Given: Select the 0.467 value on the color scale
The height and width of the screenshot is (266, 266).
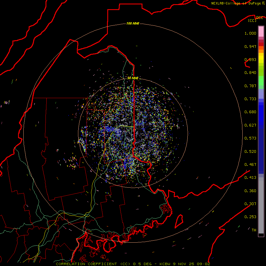Looking at the screenshot, I should (250, 165).
